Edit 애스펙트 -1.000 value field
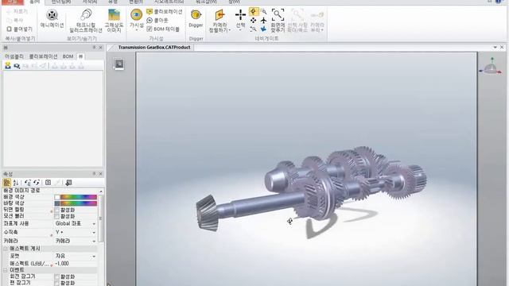The width and height of the screenshot is (509, 286). (x=76, y=264)
